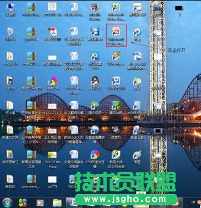
Task: Click the colorful balls taskbar icon
Action: tap(23, 202)
